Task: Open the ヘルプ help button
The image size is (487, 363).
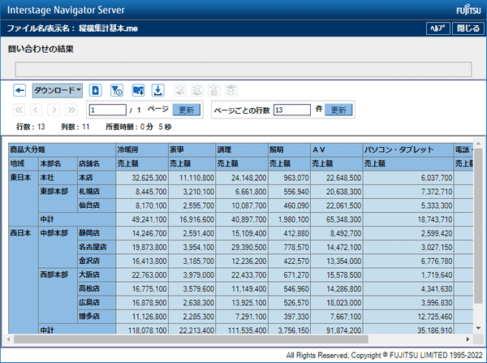Action: point(438,28)
